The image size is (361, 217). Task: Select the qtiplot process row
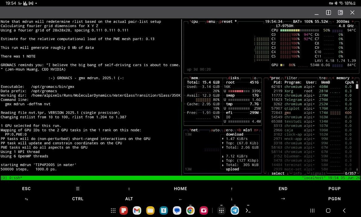pos(311,108)
